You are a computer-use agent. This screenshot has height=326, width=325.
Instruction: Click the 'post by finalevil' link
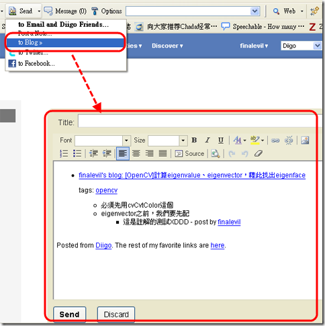pos(229,222)
